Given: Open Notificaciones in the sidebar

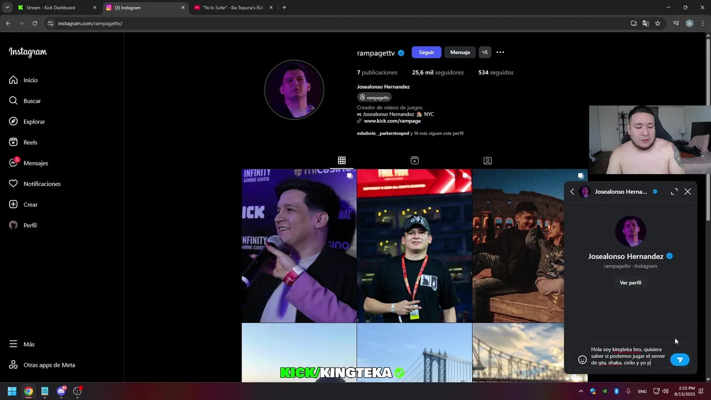Looking at the screenshot, I should pos(34,184).
